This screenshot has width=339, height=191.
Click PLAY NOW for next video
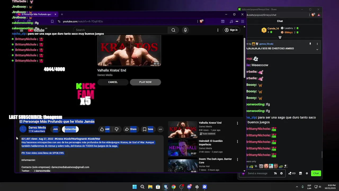tap(145, 82)
